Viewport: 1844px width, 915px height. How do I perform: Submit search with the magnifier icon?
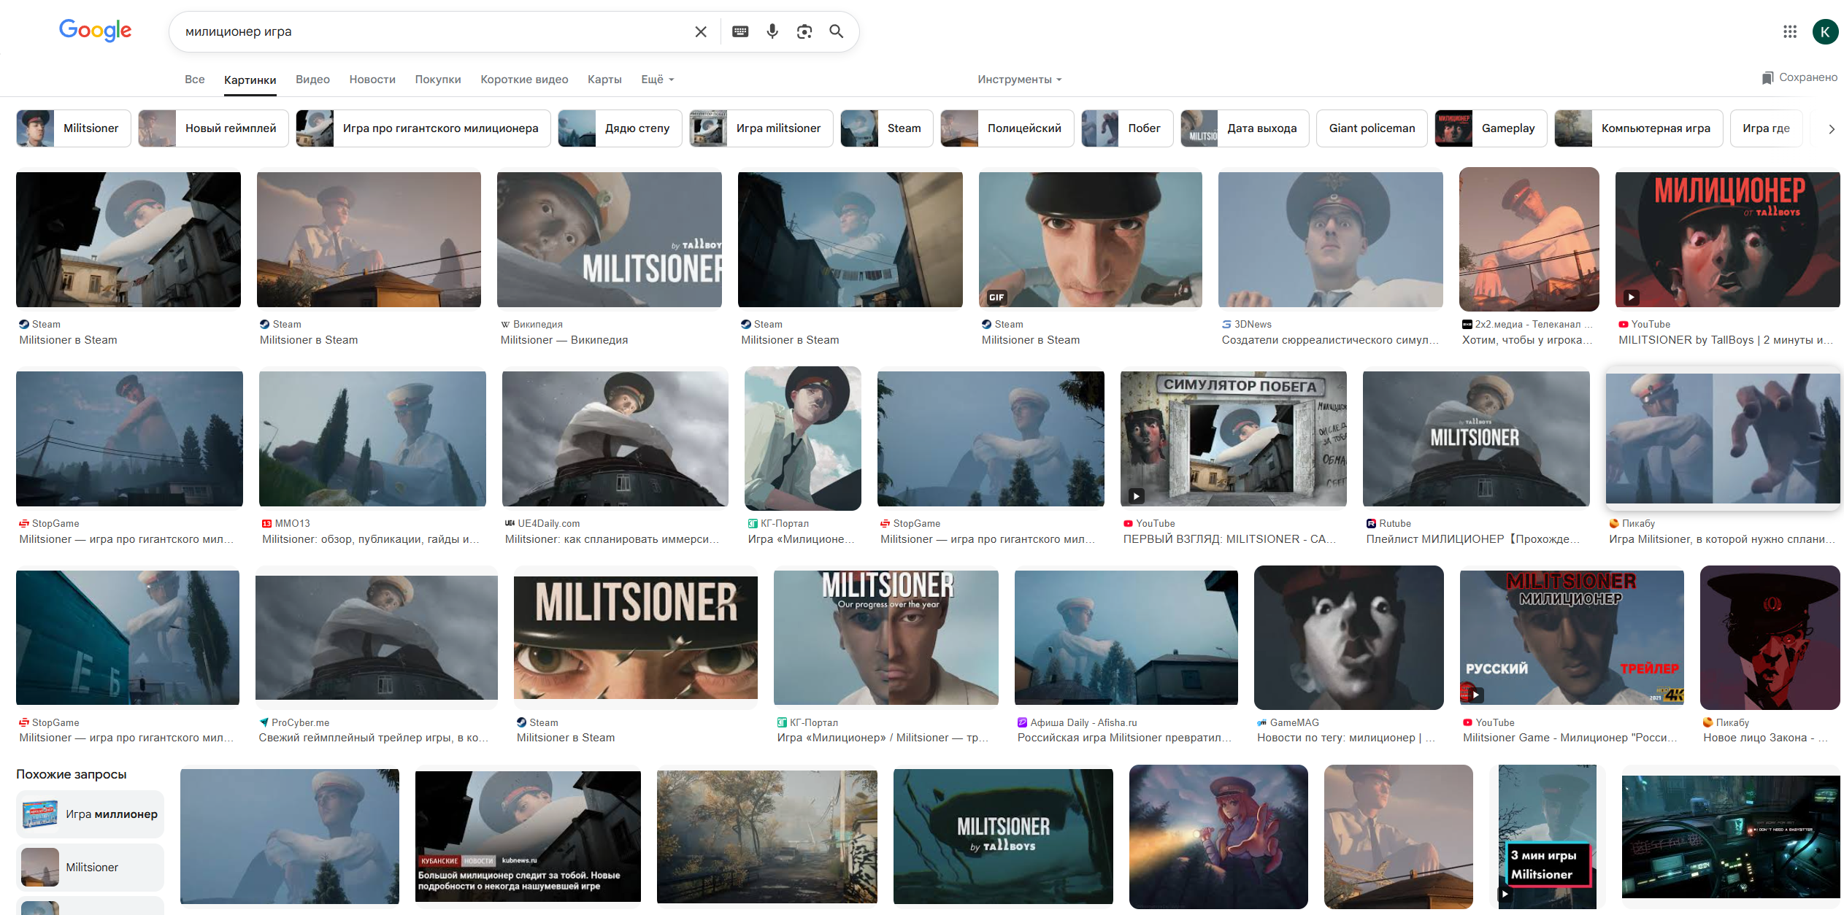click(837, 31)
